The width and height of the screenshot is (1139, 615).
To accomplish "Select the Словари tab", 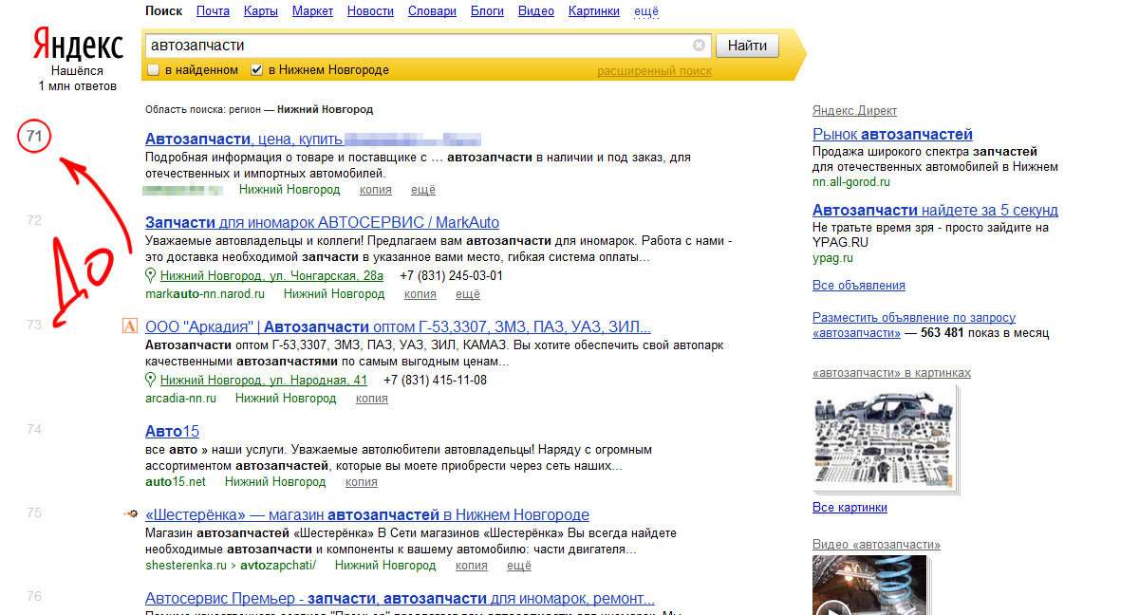I will pos(432,11).
